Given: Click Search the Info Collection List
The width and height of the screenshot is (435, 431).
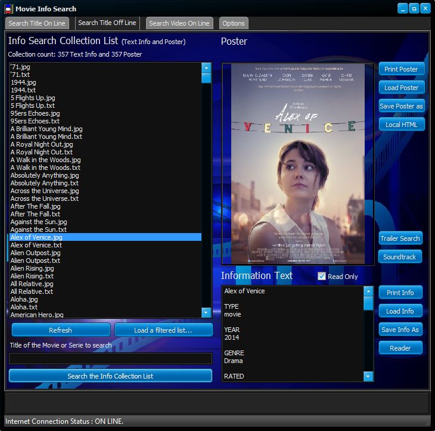Looking at the screenshot, I should [x=110, y=376].
